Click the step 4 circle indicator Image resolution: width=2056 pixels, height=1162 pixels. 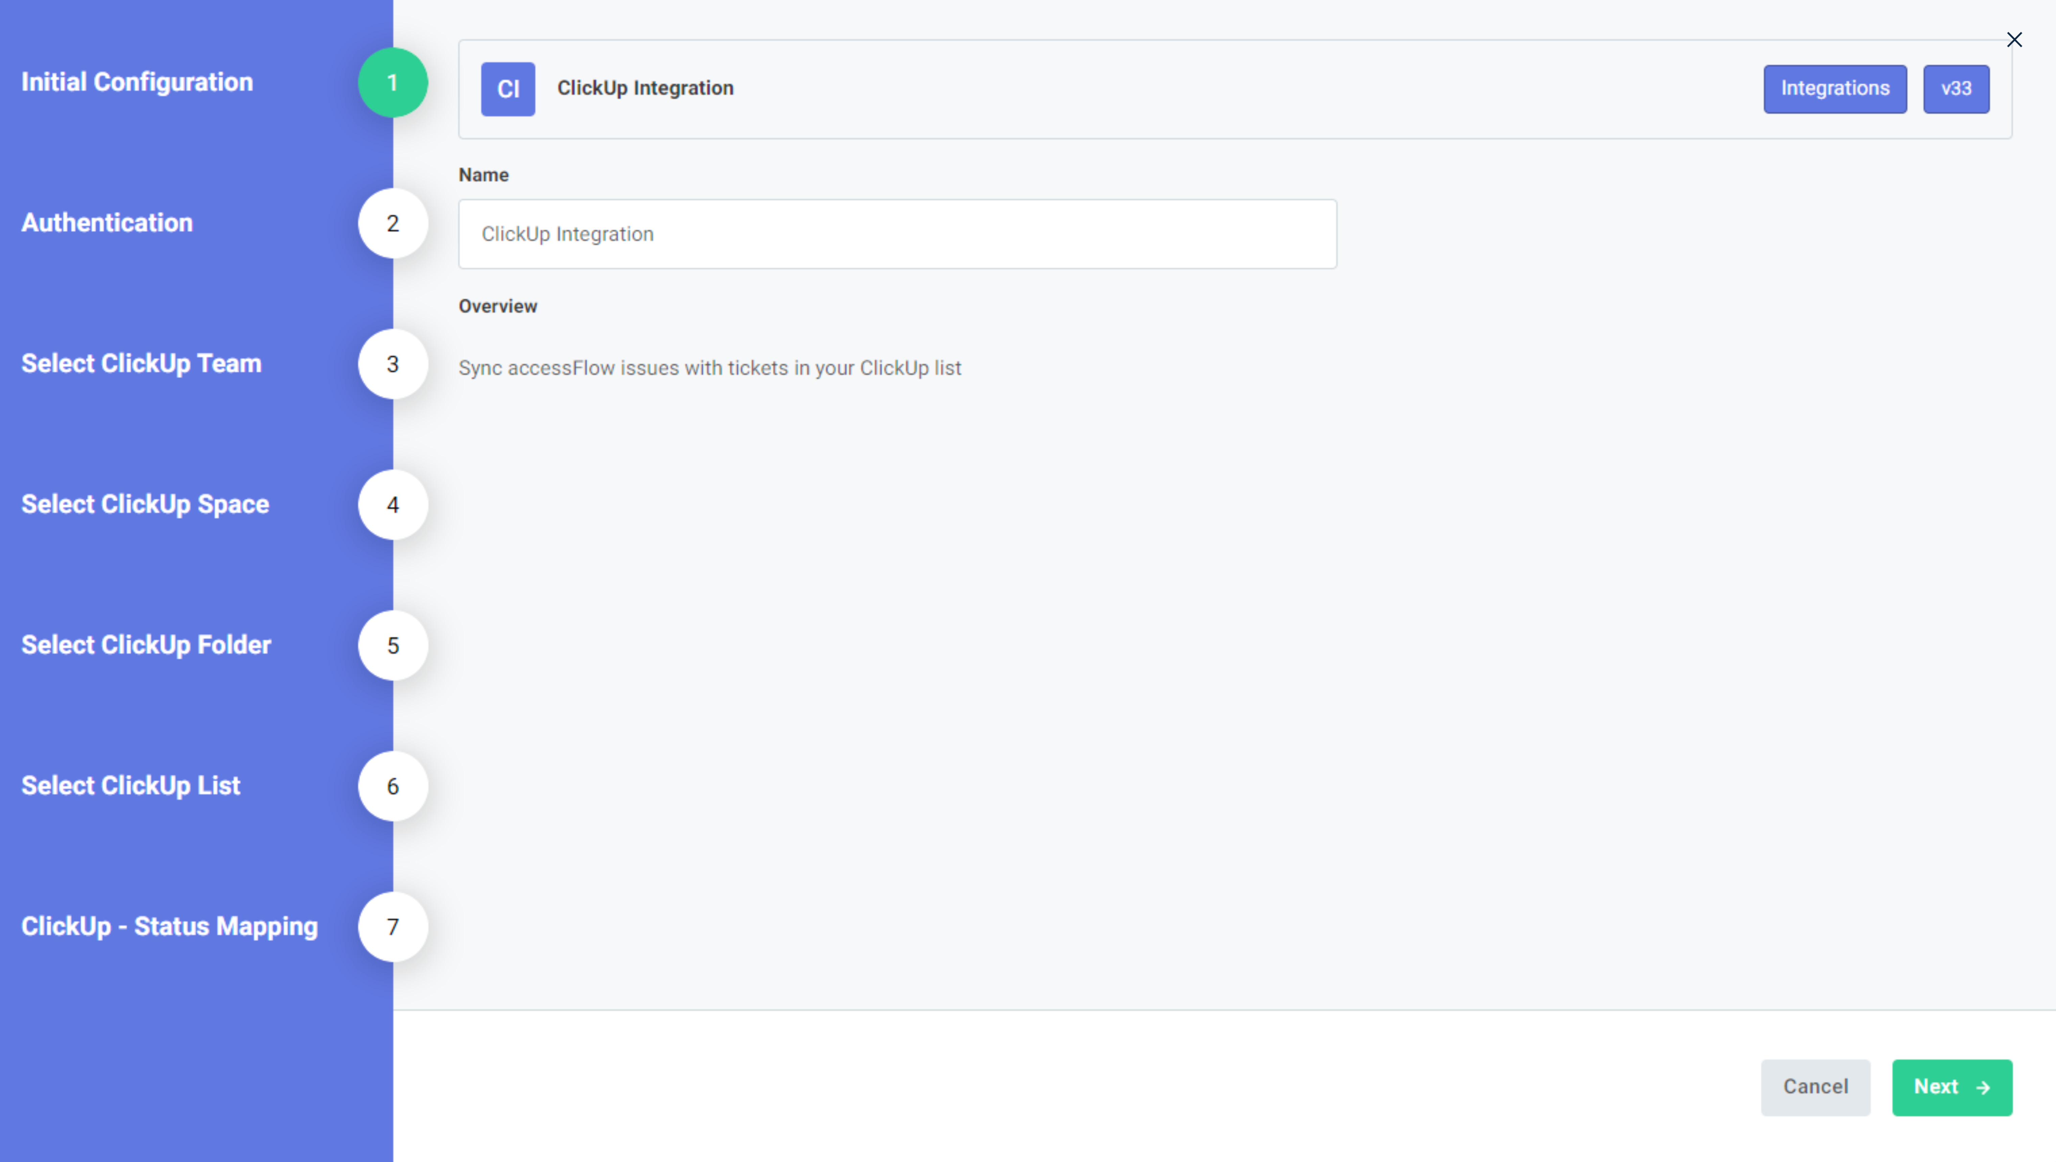tap(392, 505)
